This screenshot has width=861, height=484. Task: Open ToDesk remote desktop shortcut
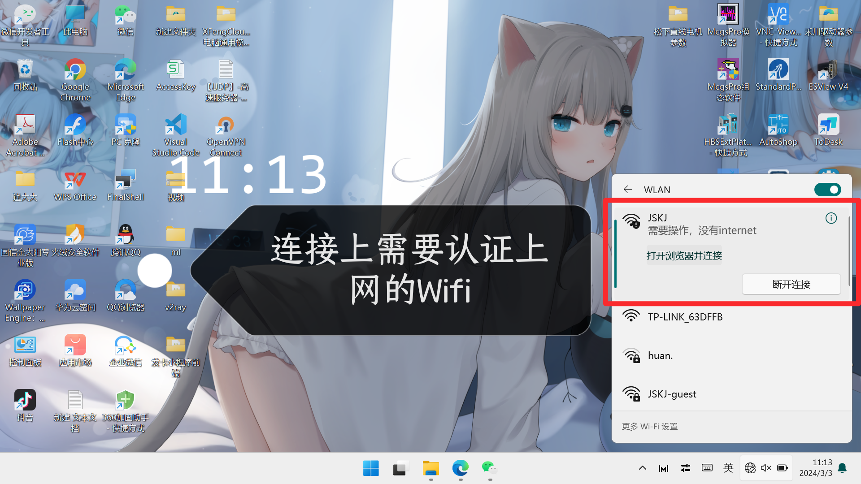click(828, 130)
